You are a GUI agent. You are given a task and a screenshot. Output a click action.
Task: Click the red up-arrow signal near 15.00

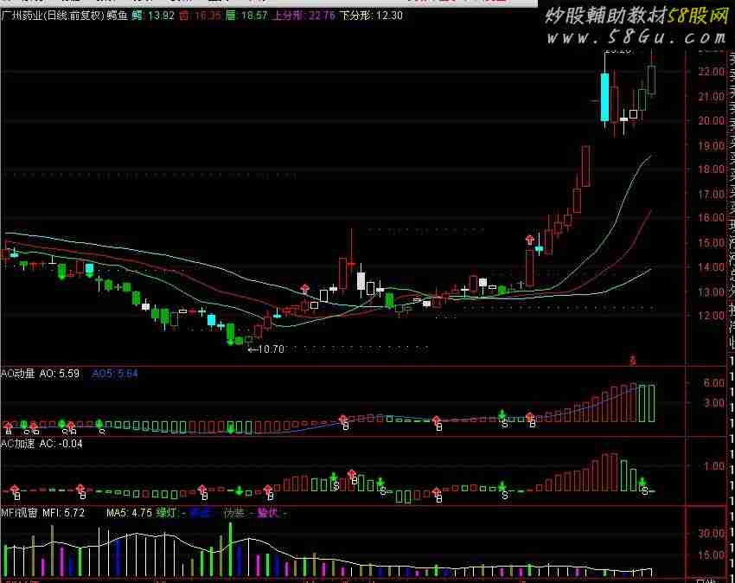point(530,240)
